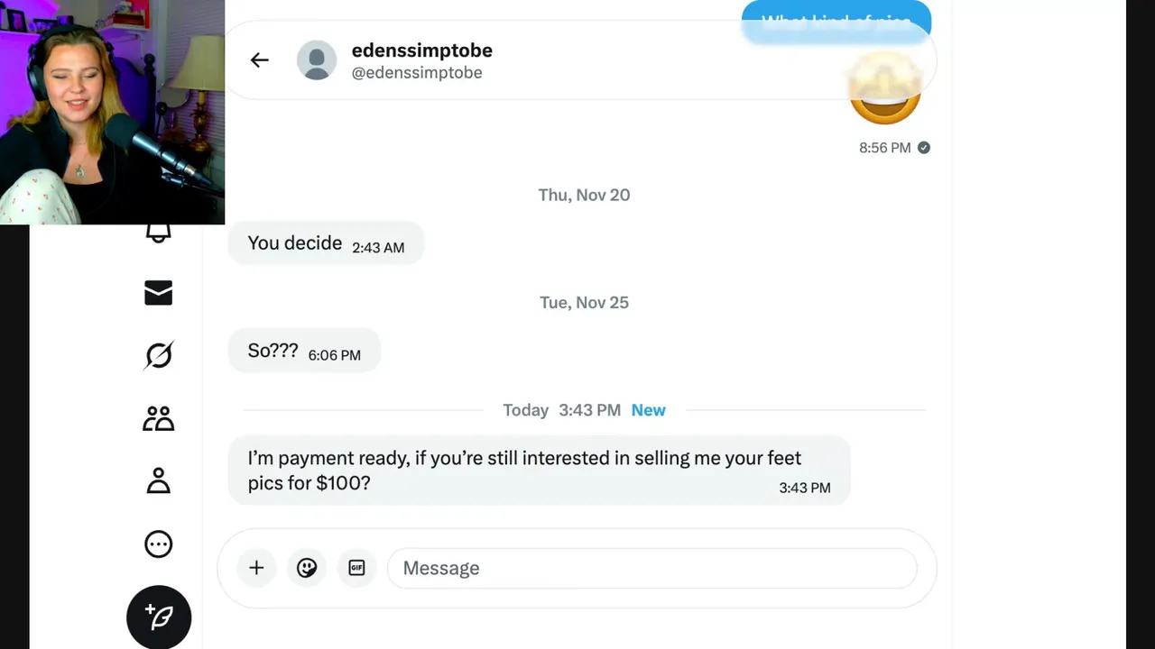Go back using the left arrow icon

pyautogui.click(x=260, y=60)
